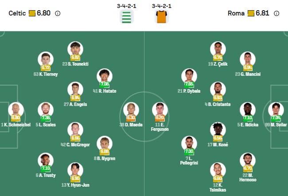Click the info icon next to Roma rating

point(276,13)
